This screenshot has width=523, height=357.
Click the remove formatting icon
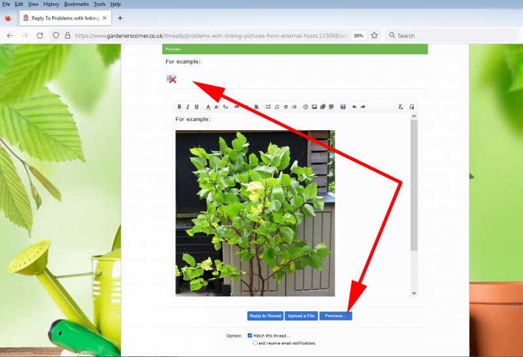point(401,107)
